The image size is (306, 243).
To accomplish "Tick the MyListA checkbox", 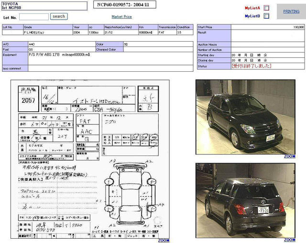I will (266, 8).
